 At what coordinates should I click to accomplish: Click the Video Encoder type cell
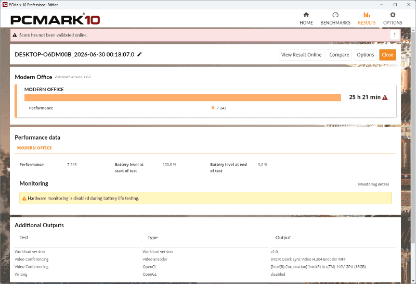pos(155,260)
